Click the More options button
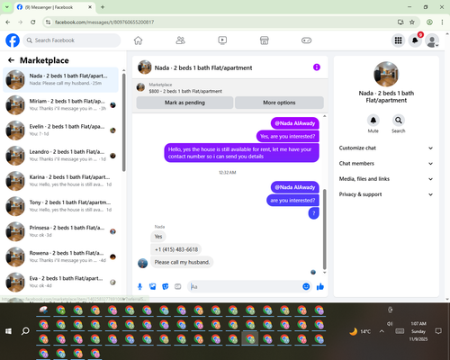This screenshot has height=360, width=450. tap(279, 103)
